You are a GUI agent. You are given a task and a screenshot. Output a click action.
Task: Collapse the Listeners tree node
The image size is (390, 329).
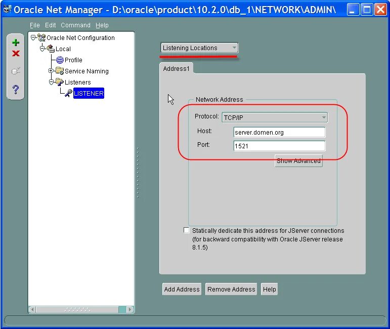pyautogui.click(x=51, y=82)
